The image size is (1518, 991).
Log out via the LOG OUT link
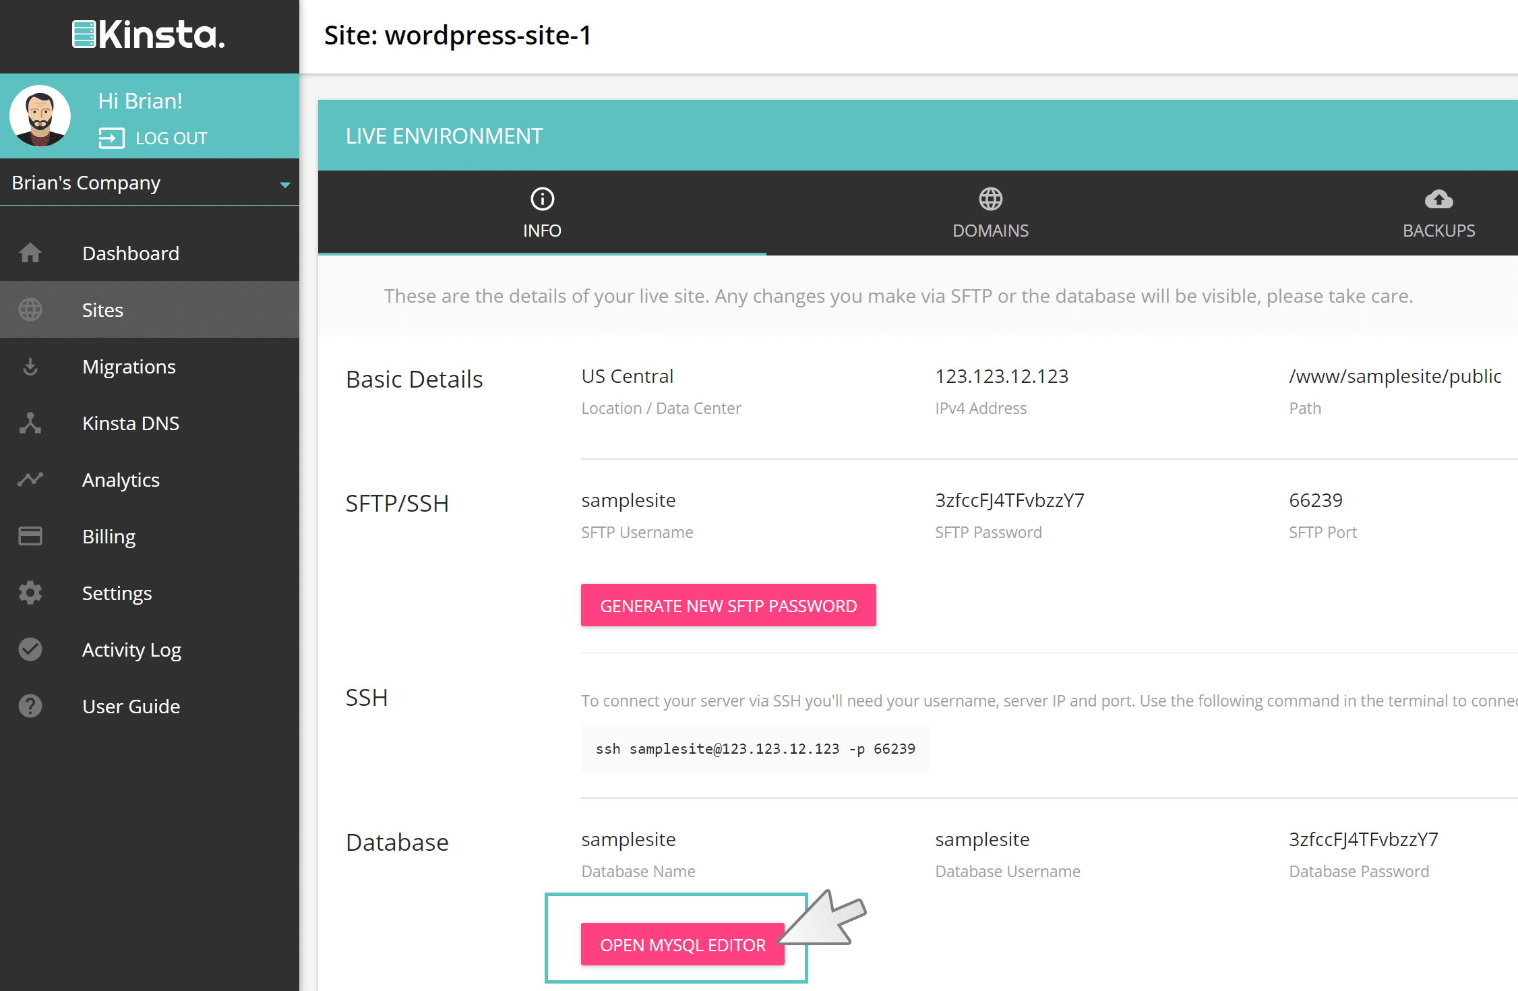click(171, 138)
